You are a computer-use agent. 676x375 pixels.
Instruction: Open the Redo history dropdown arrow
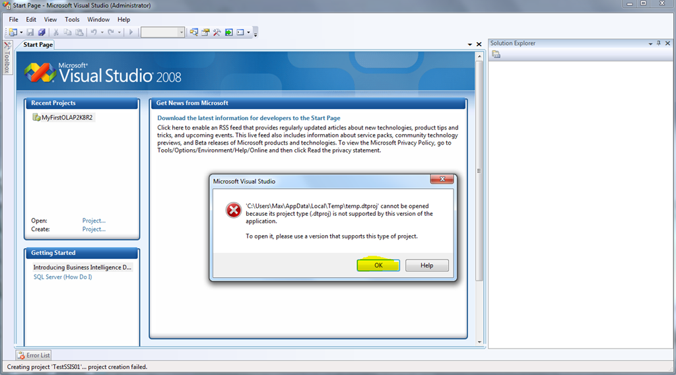[119, 32]
